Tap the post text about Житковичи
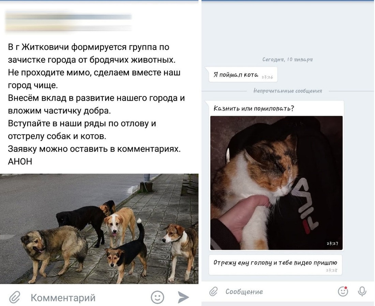 (96, 104)
